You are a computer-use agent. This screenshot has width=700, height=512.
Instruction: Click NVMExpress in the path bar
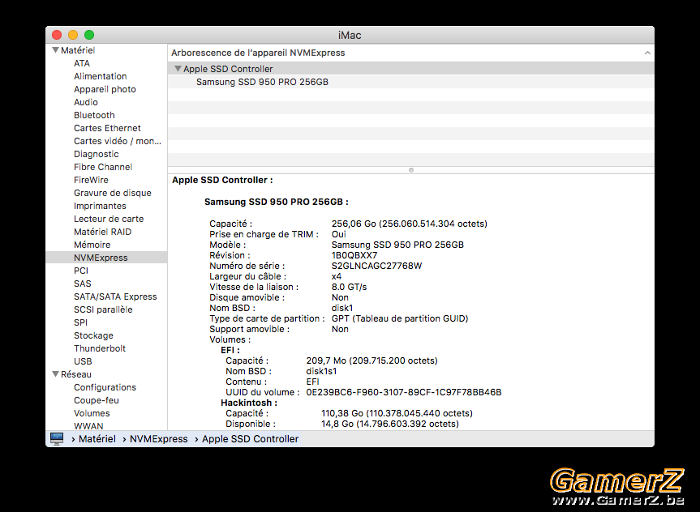click(x=158, y=438)
